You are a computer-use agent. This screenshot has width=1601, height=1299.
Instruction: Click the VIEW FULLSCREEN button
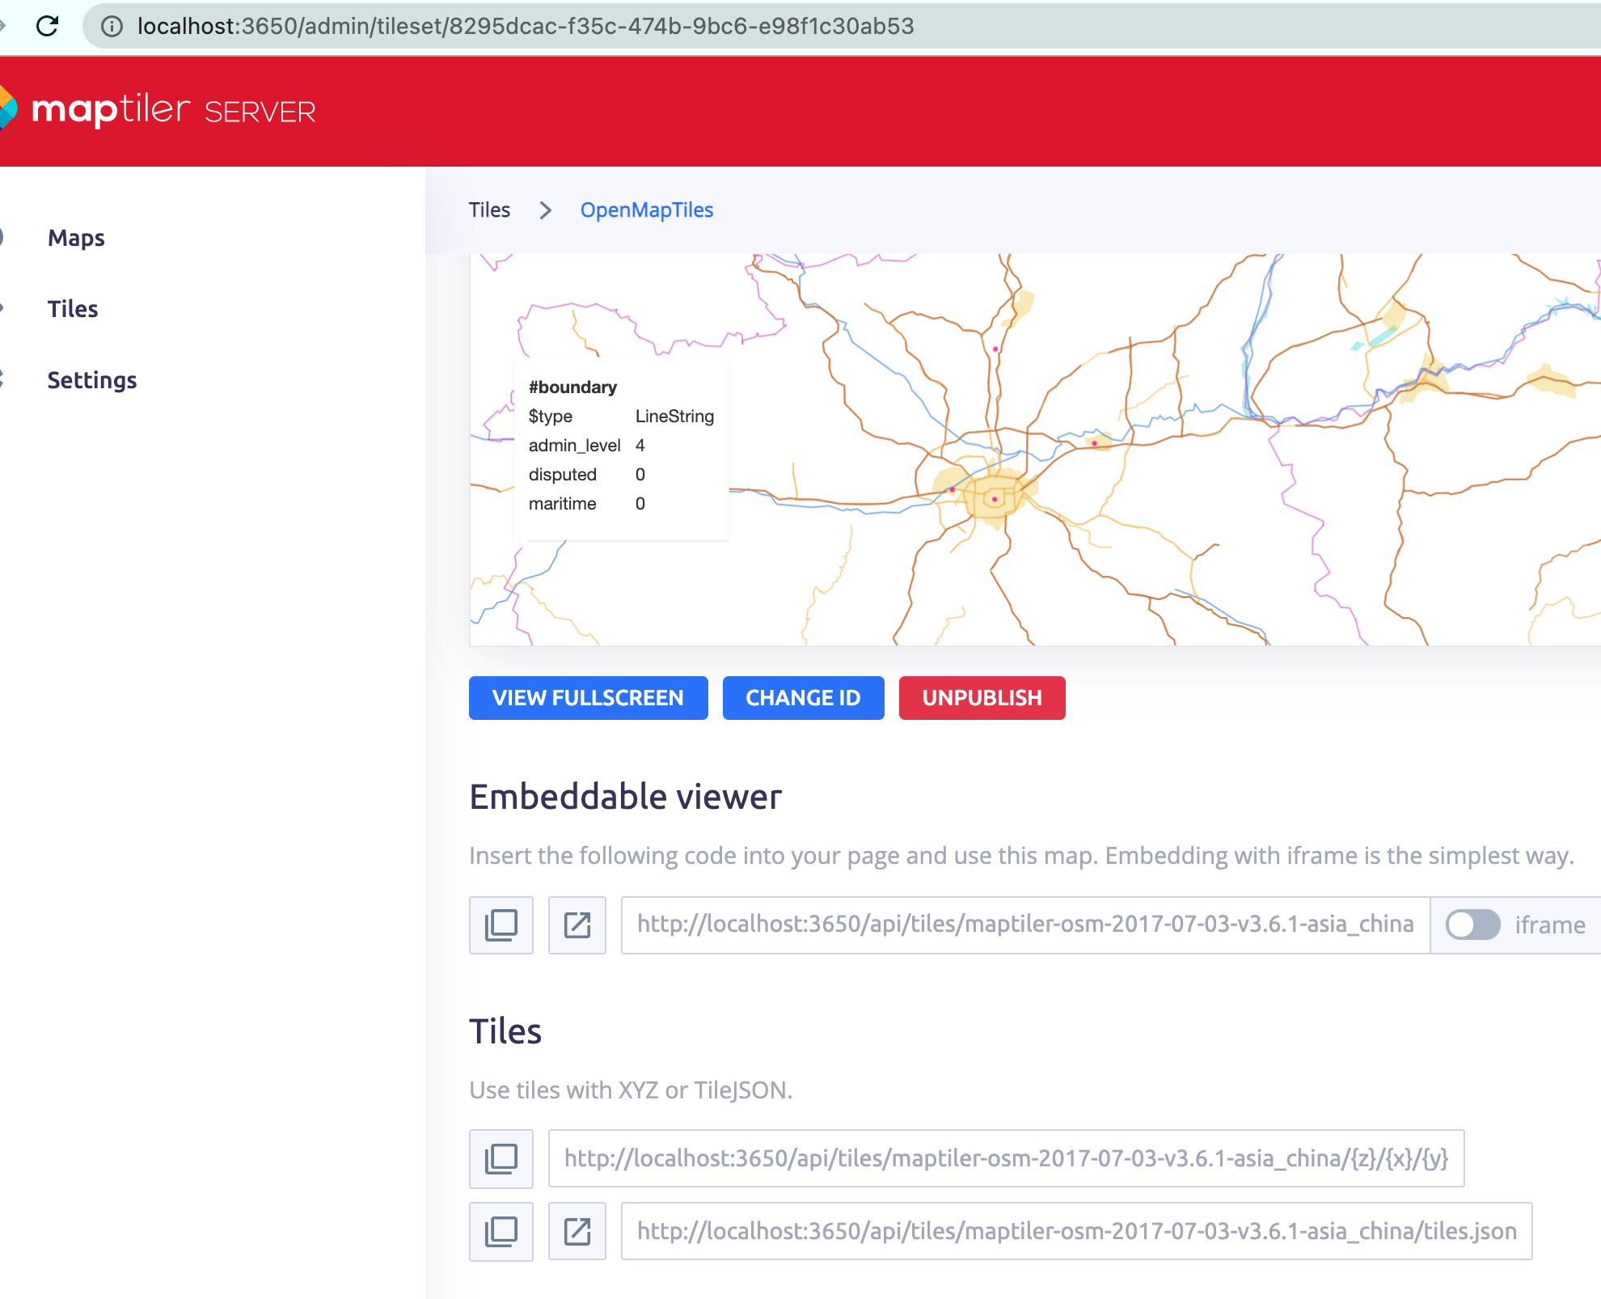click(588, 697)
